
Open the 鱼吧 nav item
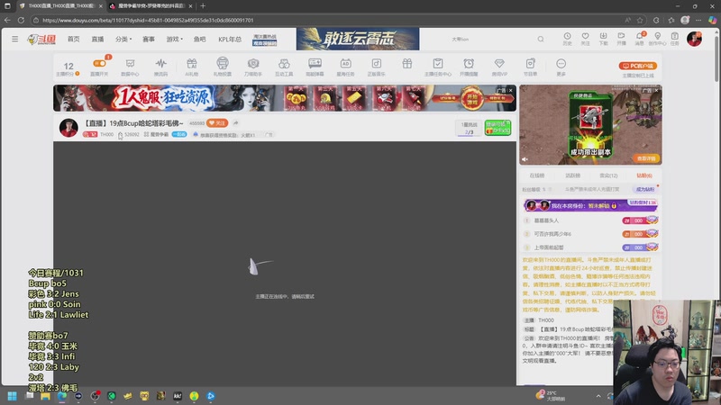pos(199,39)
